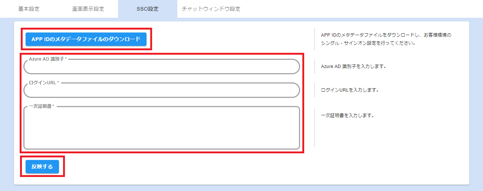Viewport: 483px width, 191px height.
Task: Click the APP IDのメタデータファイルのダウンロード button
Action: pyautogui.click(x=86, y=39)
